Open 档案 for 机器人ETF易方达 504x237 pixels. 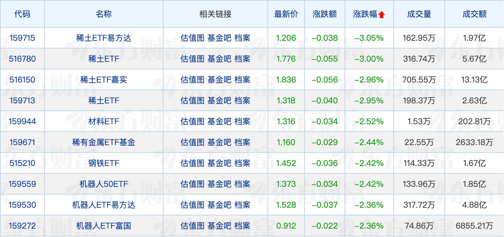pos(242,205)
